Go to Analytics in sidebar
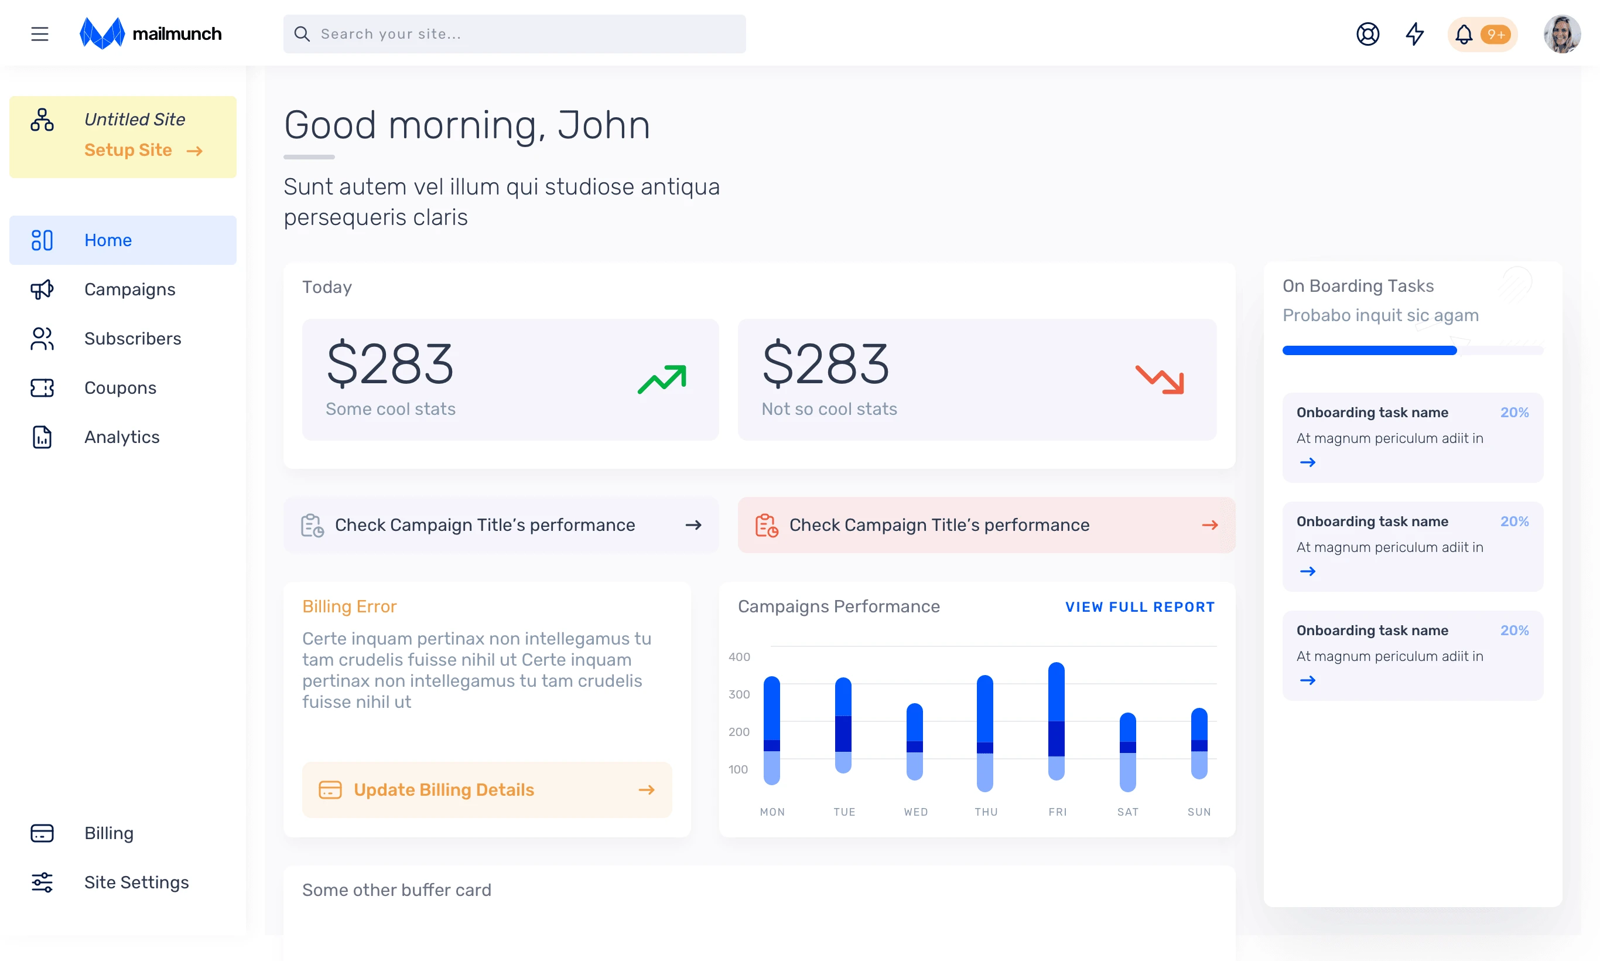The image size is (1600, 961). (122, 437)
